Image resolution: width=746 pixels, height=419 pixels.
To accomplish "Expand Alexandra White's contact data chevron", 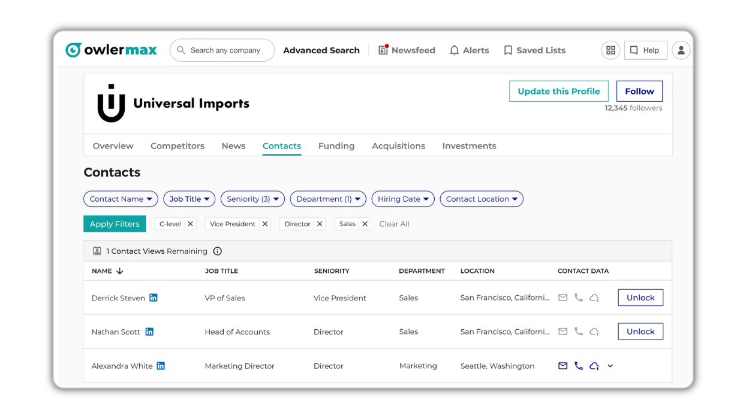I will click(x=610, y=366).
